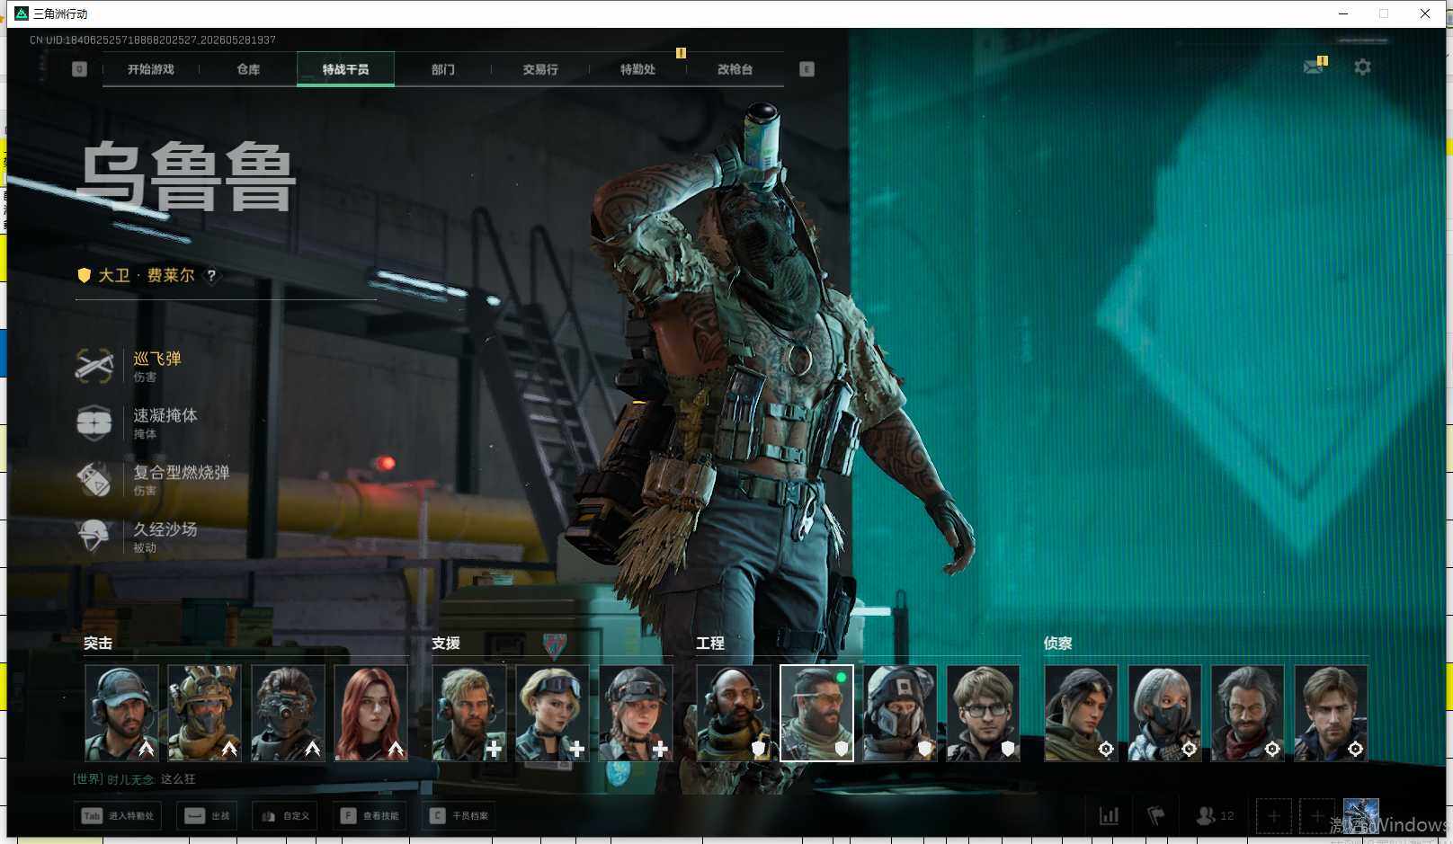Open the flag icon in bottom bar
The width and height of the screenshot is (1453, 844).
coord(1156,816)
